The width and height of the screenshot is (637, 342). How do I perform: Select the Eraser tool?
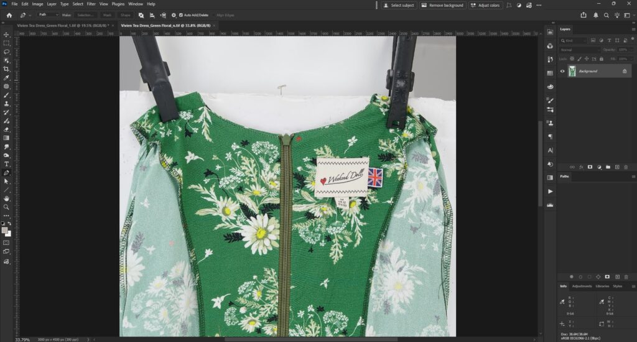(6, 129)
